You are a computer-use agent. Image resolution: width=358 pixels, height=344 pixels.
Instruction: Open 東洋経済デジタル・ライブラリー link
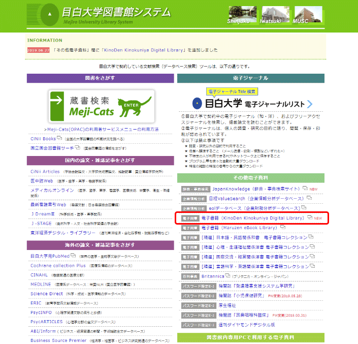coord(63,233)
